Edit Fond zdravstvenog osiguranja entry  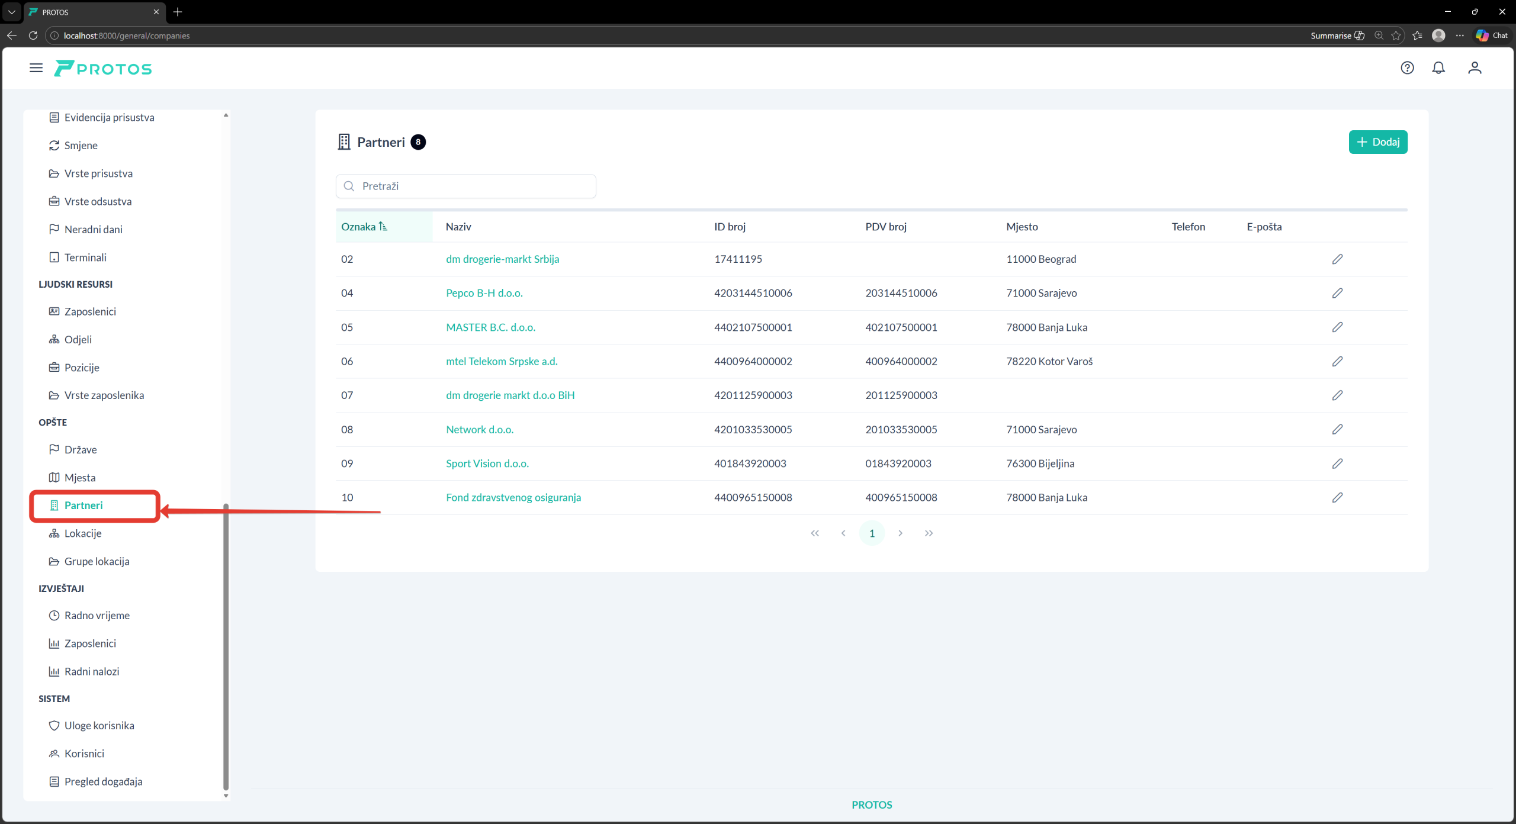(x=1337, y=497)
